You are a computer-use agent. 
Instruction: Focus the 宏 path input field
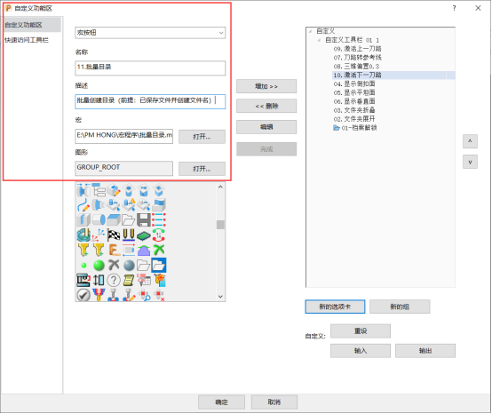pyautogui.click(x=124, y=136)
